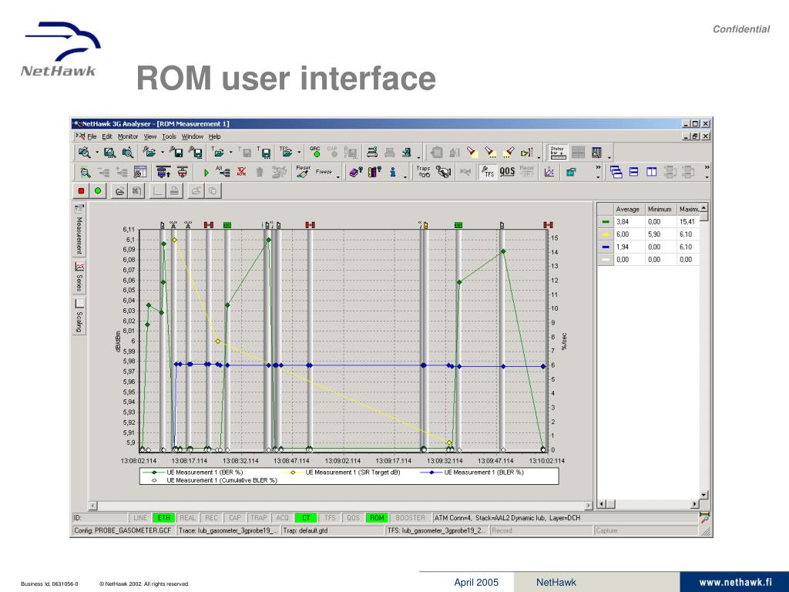Click the LINE status indicator
This screenshot has height=592, width=789.
tap(140, 517)
